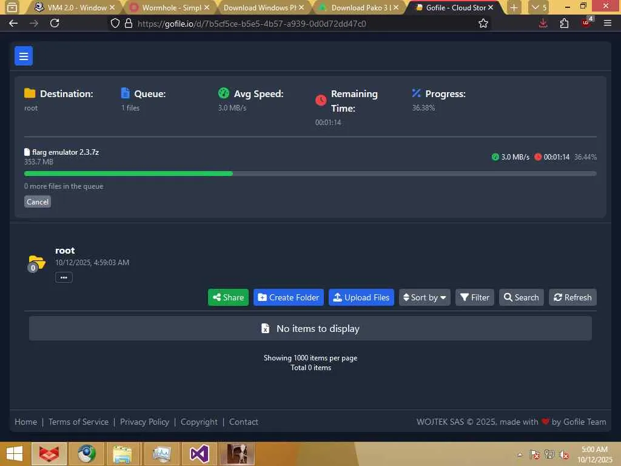Open the Home footer link
621x466 pixels.
coord(25,422)
